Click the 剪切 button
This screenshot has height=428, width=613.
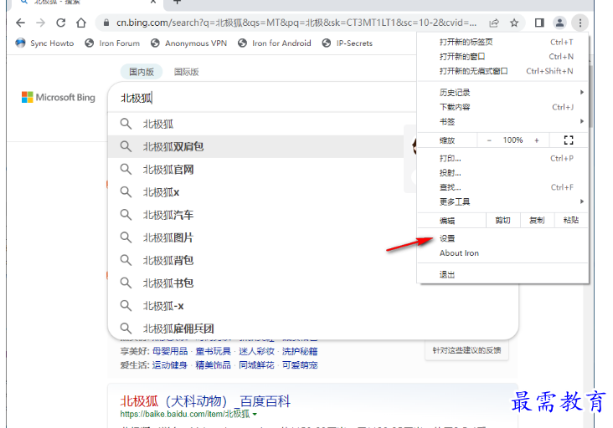(x=502, y=221)
